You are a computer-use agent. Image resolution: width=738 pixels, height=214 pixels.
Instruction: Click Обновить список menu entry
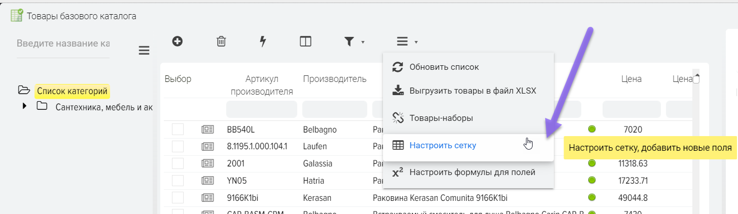(x=444, y=67)
